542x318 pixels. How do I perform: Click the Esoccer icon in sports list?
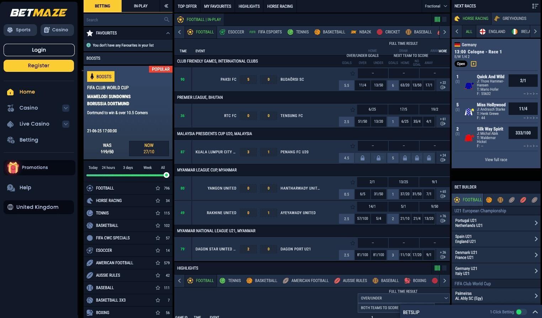point(90,250)
